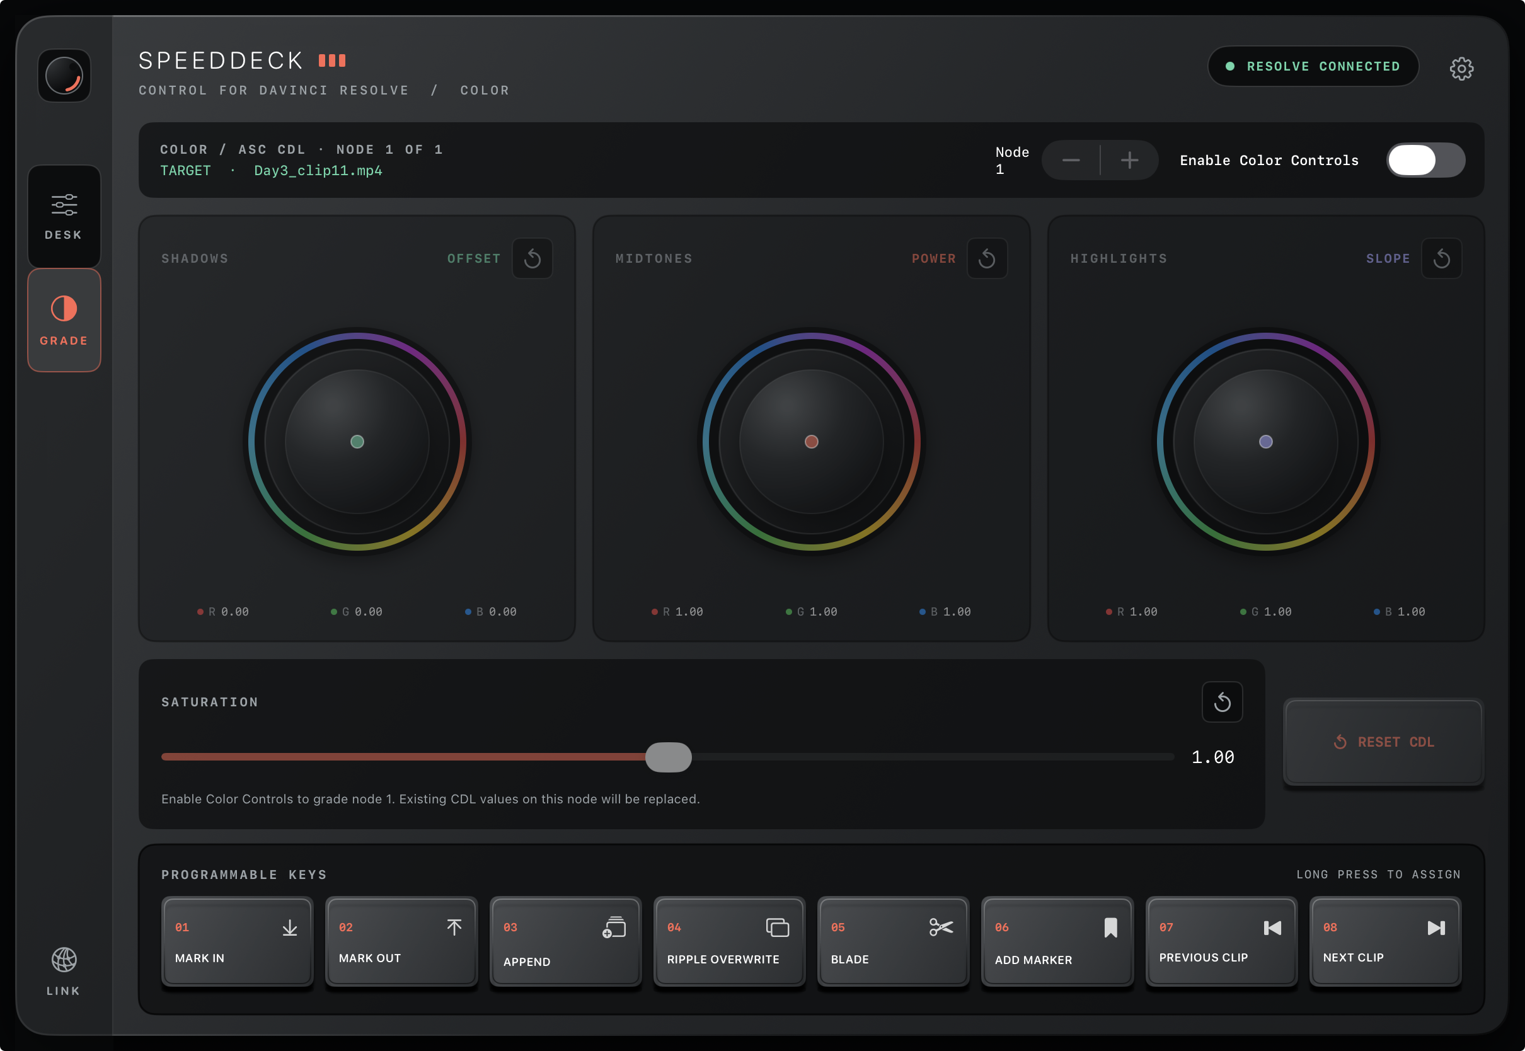Click Midtones R 1.00 value
Screen dimensions: 1525x1051
(677, 612)
